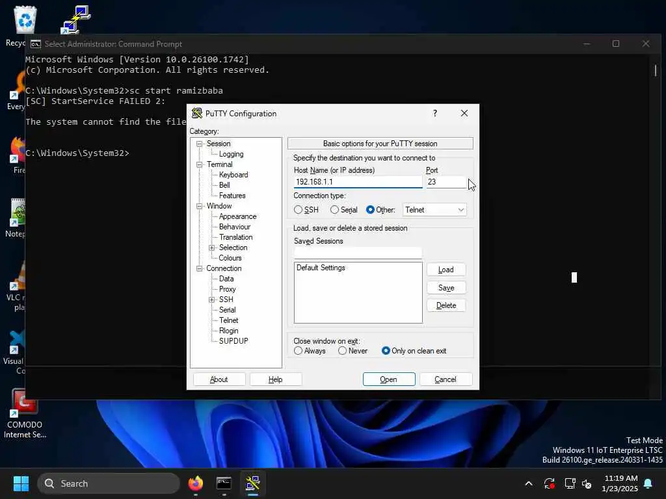Show hidden system tray icons
This screenshot has height=499, width=666.
click(529, 483)
